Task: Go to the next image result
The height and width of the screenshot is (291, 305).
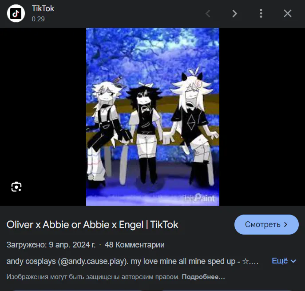Action: pos(234,14)
